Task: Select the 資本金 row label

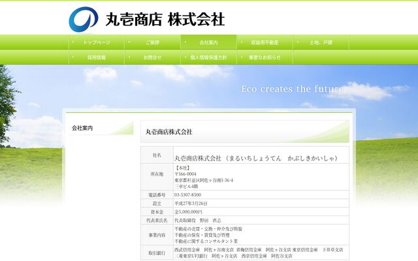Action: pos(157,212)
